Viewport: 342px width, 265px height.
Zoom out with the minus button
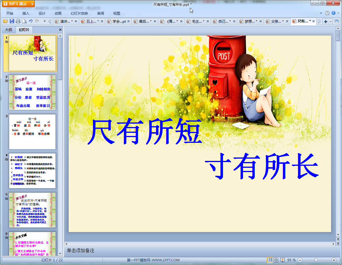(x=300, y=260)
